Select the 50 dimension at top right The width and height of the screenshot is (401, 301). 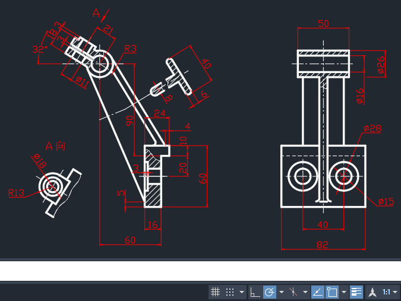(x=323, y=23)
